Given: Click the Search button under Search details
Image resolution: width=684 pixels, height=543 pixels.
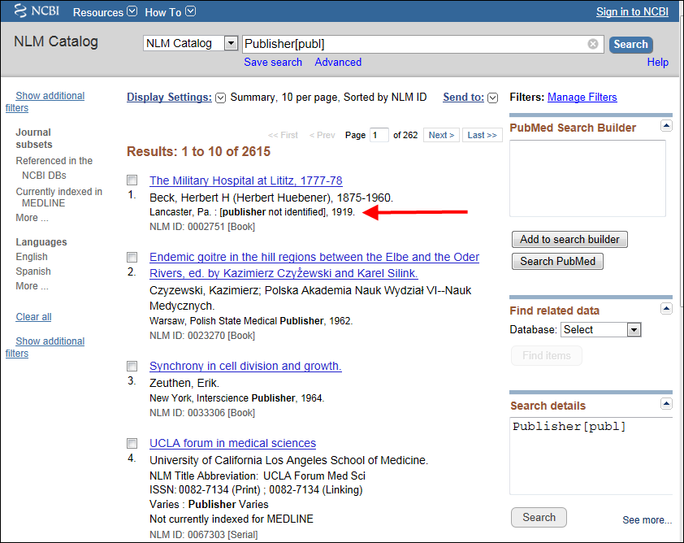Looking at the screenshot, I should point(539,517).
